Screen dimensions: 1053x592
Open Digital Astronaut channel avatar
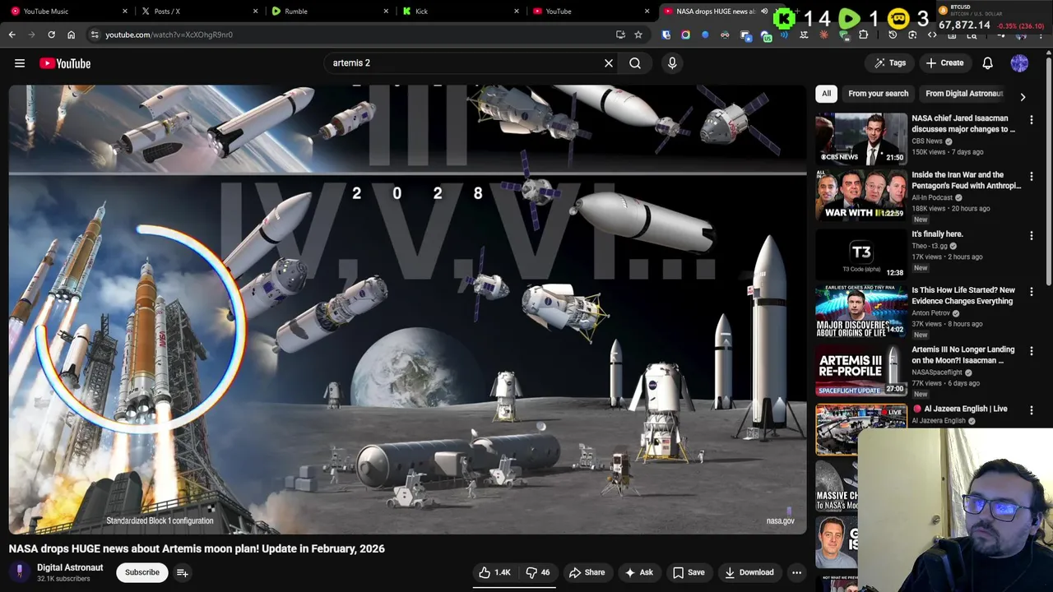tap(20, 572)
